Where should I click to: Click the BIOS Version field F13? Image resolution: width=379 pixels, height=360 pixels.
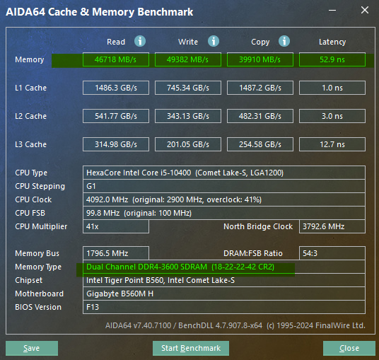click(224, 307)
